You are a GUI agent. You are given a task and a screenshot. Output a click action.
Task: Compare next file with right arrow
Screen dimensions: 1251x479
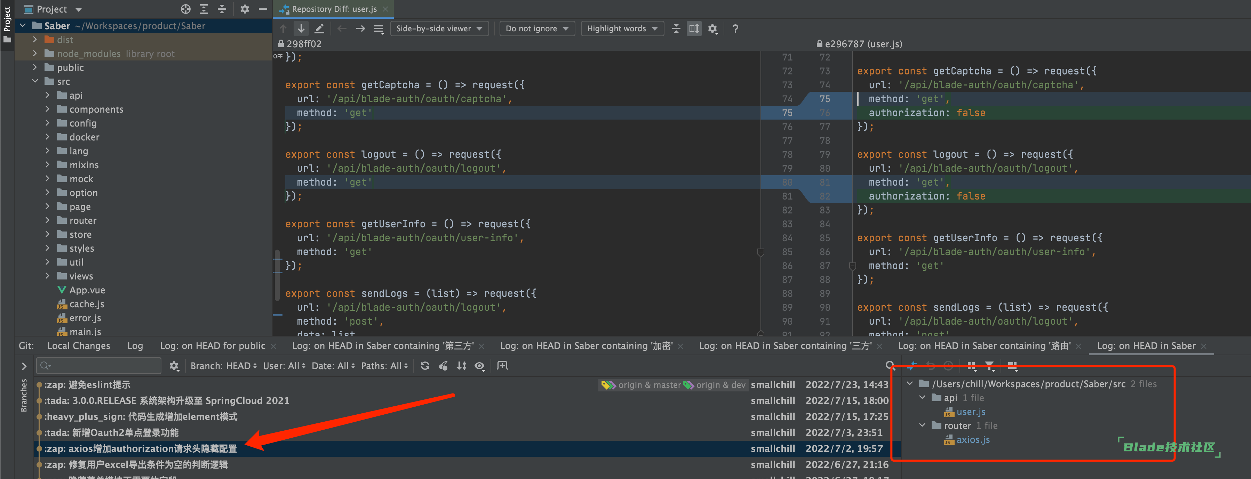[x=360, y=29]
